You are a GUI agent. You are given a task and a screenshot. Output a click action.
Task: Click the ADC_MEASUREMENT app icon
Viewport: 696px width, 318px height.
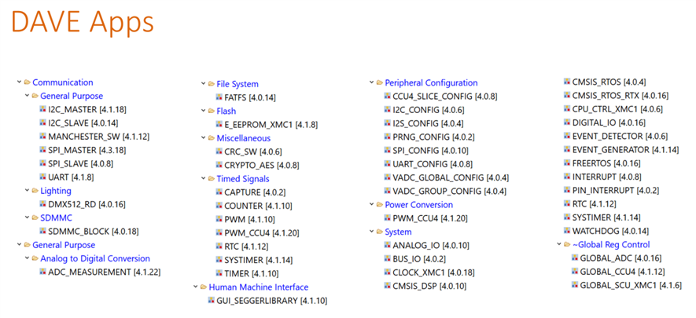pos(42,272)
